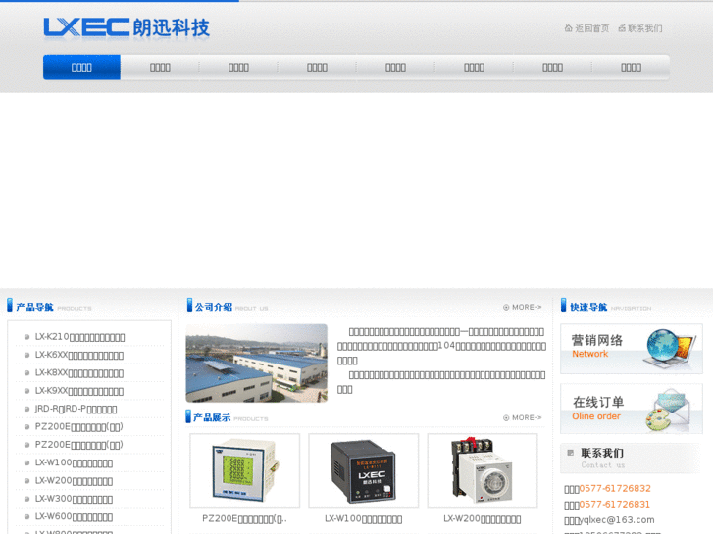Click fax number 0577-61726831
Viewport: 713px width, 534px height.
pyautogui.click(x=614, y=505)
